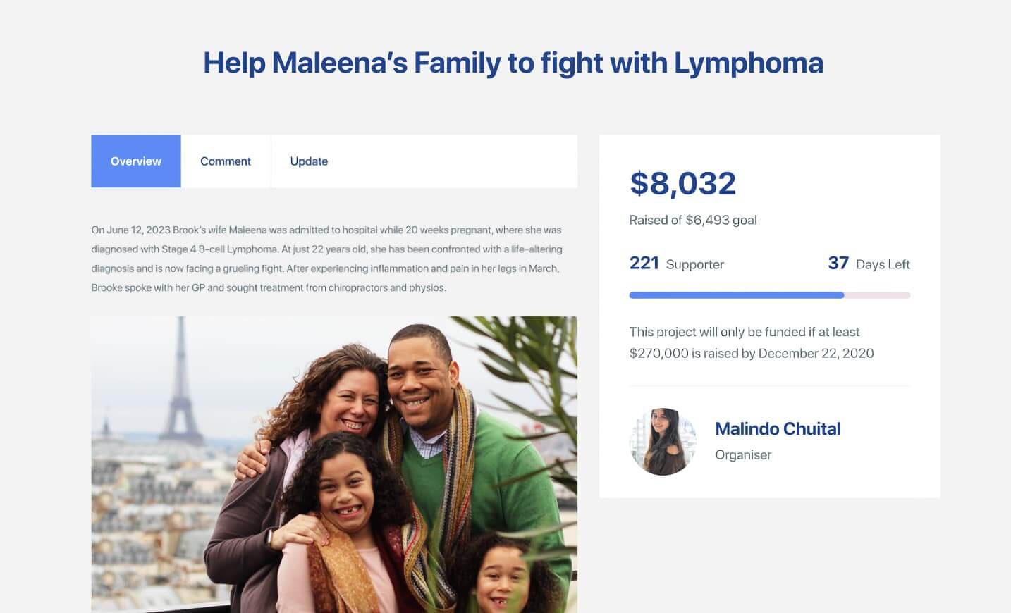Click the filled blue part of the progress bar
The width and height of the screenshot is (1011, 613).
pos(736,295)
